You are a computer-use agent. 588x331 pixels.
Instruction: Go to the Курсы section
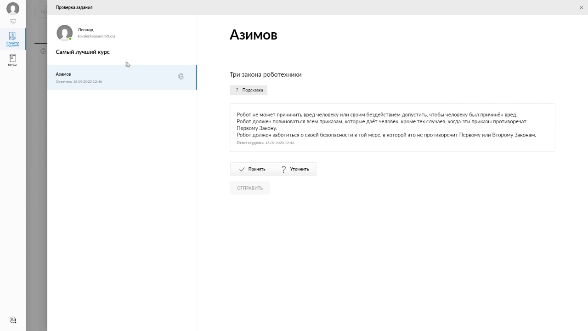12,60
